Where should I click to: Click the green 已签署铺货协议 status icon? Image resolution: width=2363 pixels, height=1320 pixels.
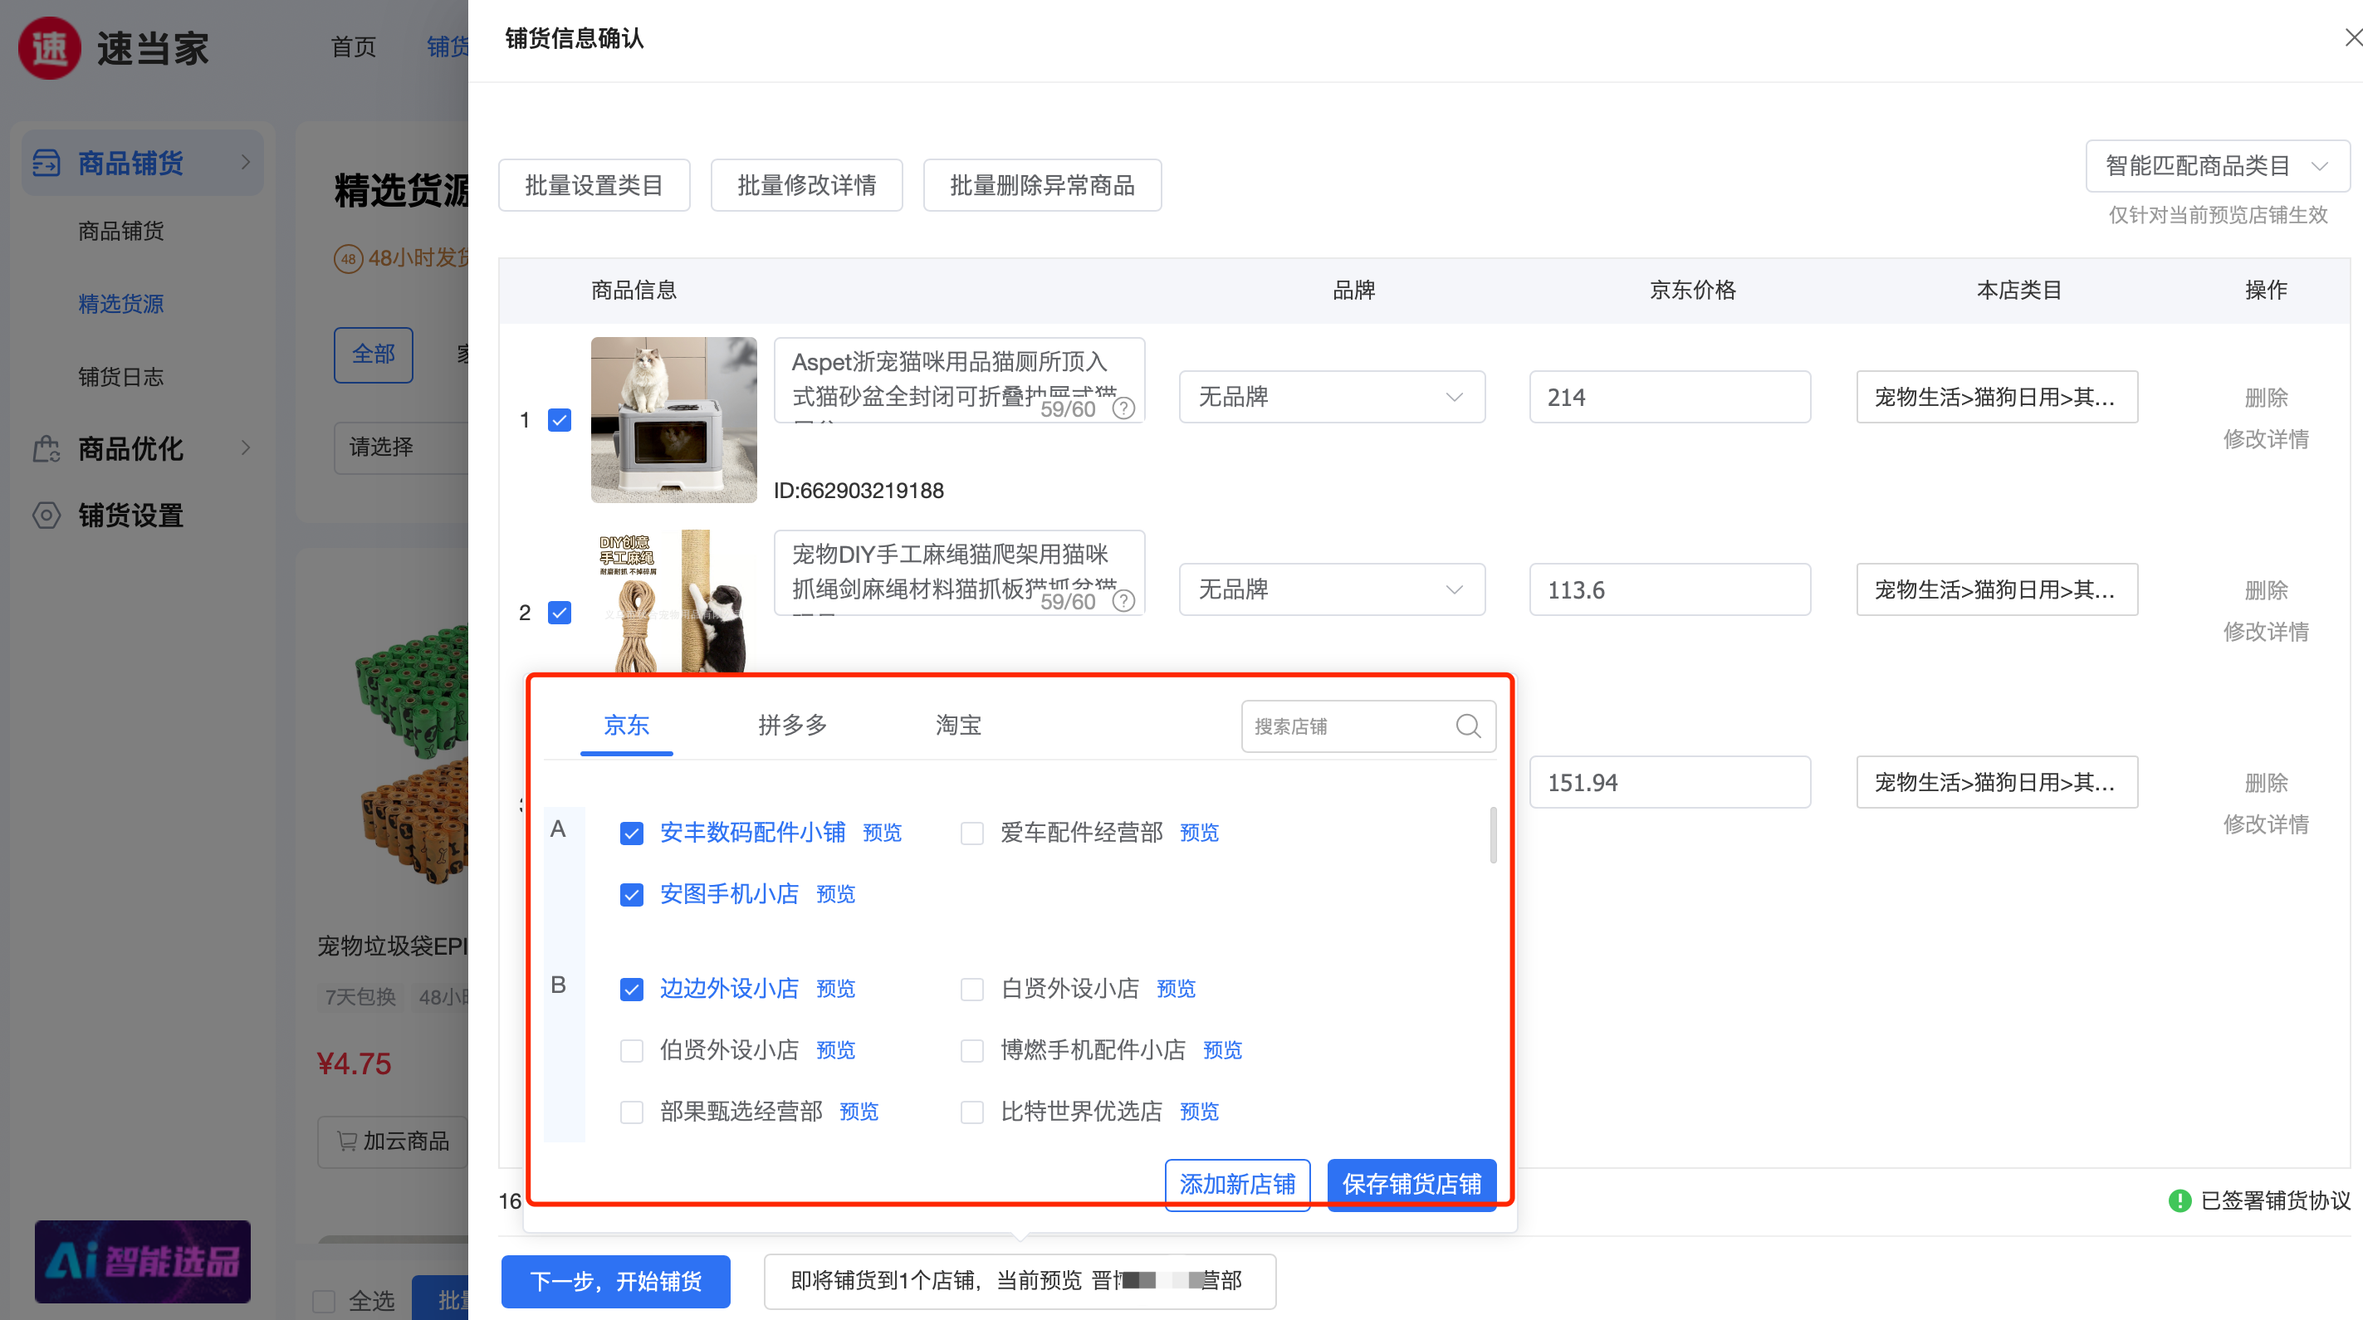coord(2180,1200)
